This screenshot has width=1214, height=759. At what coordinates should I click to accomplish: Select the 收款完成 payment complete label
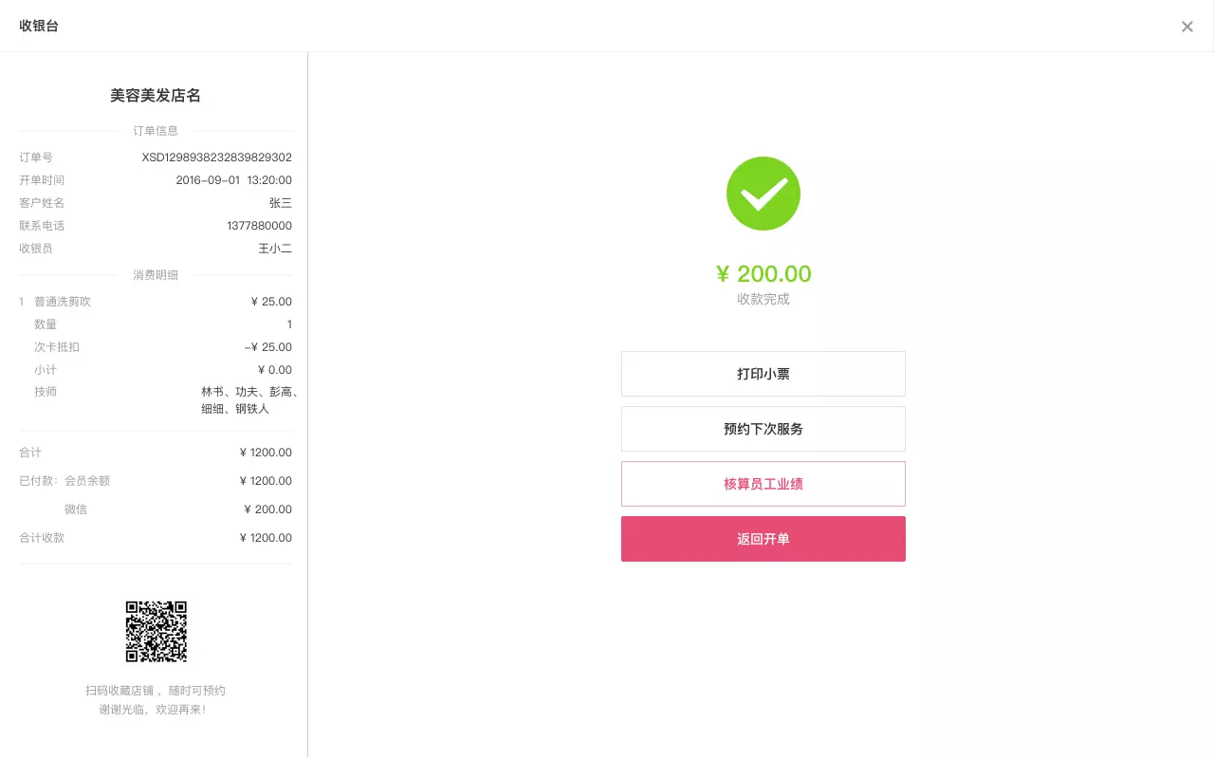click(x=763, y=299)
